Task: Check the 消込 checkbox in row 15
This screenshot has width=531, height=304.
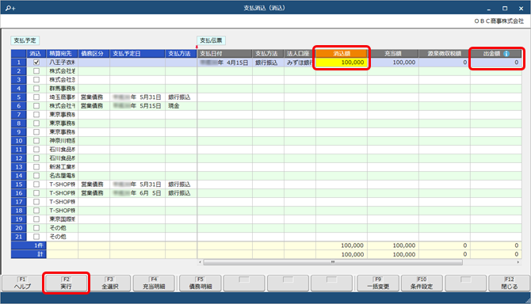Action: point(36,184)
